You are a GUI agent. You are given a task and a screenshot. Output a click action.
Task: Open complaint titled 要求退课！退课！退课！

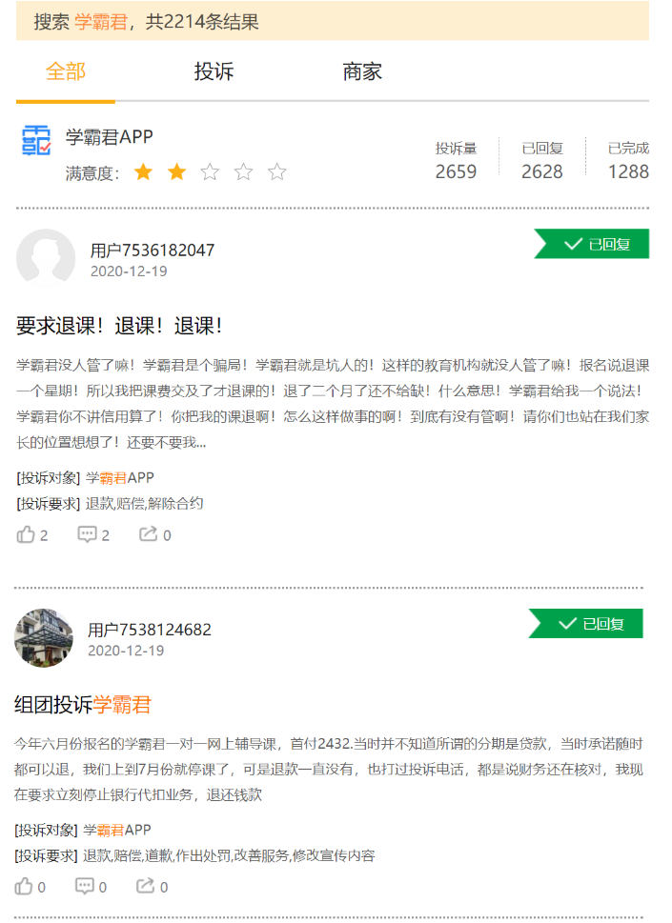(x=119, y=326)
